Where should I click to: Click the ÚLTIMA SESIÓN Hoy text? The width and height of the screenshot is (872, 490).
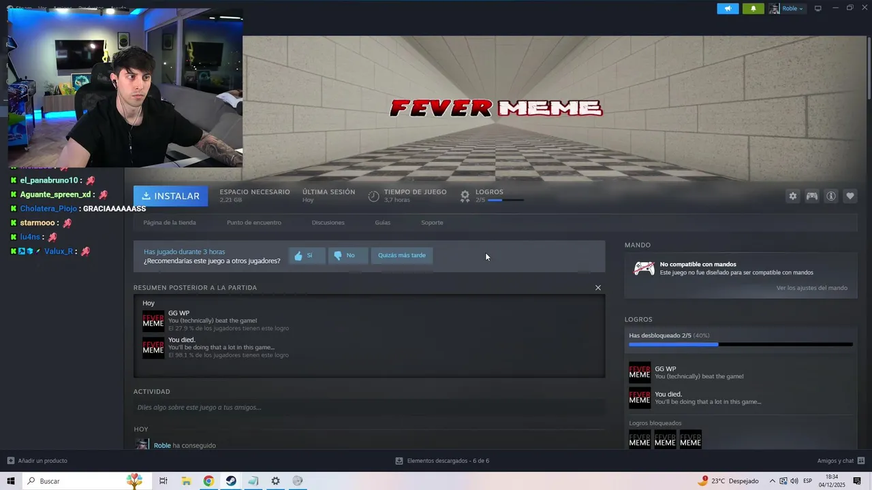[x=328, y=196]
